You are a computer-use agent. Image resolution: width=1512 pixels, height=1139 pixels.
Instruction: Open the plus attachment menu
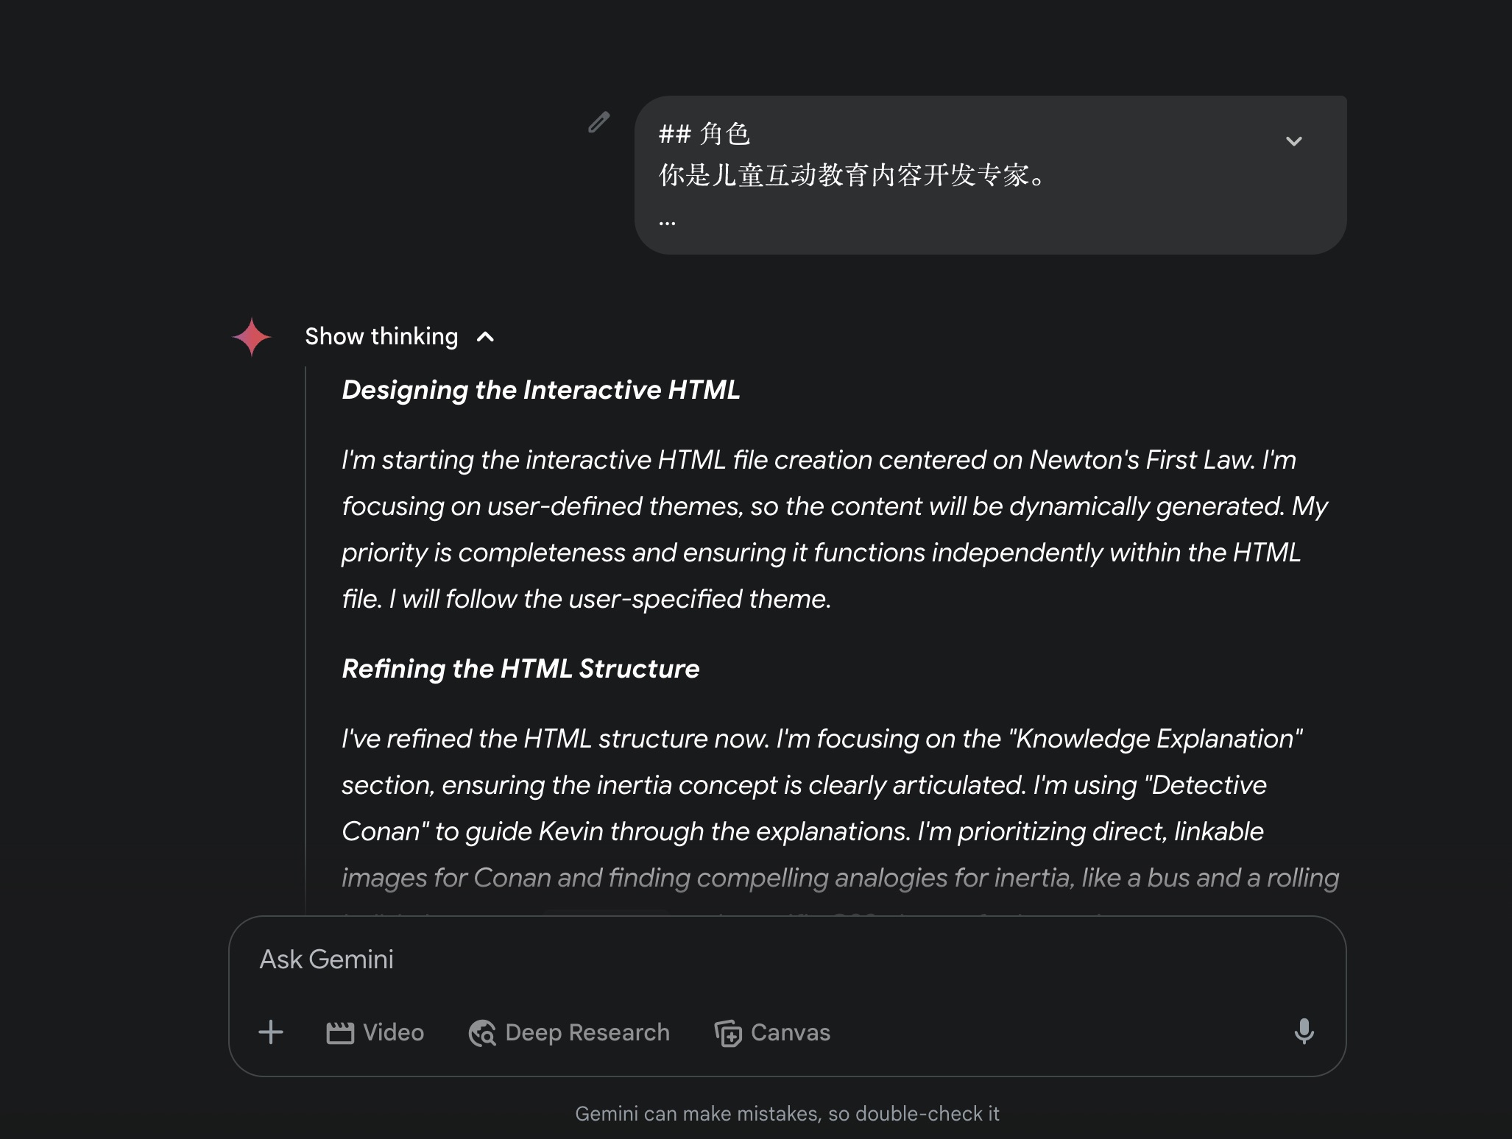(x=271, y=1032)
